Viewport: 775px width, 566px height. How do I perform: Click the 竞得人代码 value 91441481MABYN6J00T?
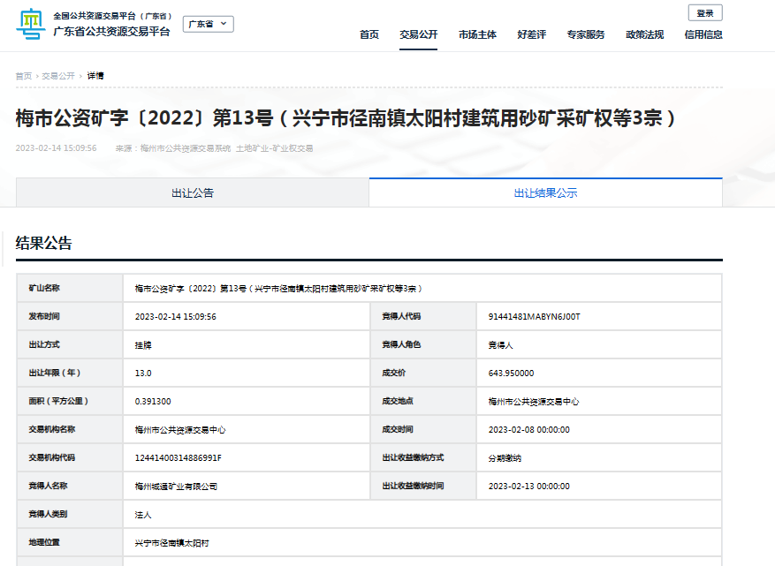(535, 317)
